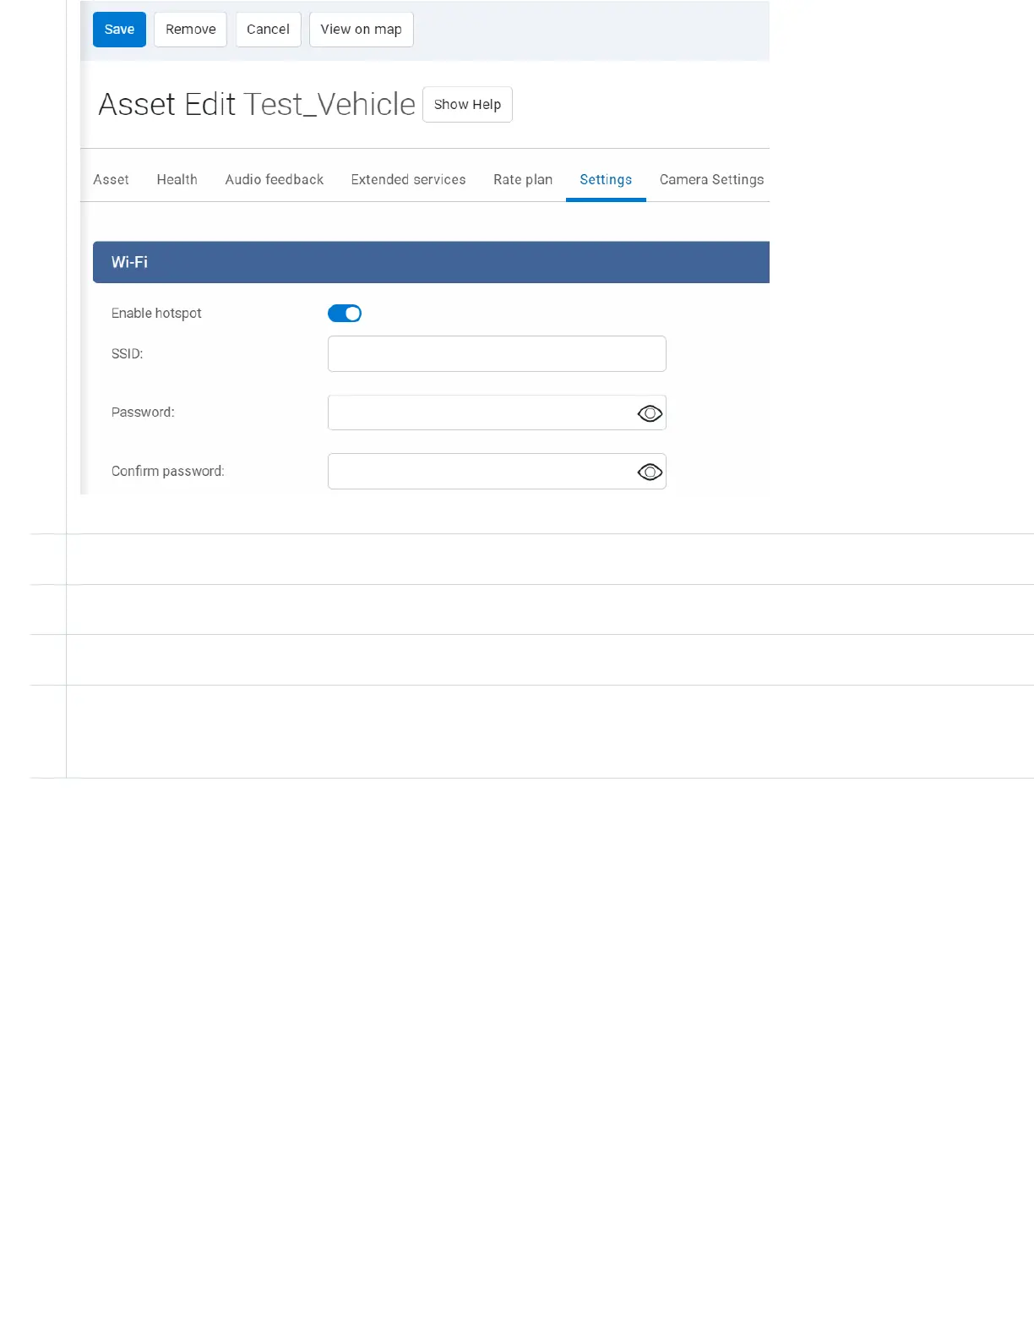Screen dimensions: 1034x1339
Task: Click the blue Save button
Action: [x=119, y=30]
